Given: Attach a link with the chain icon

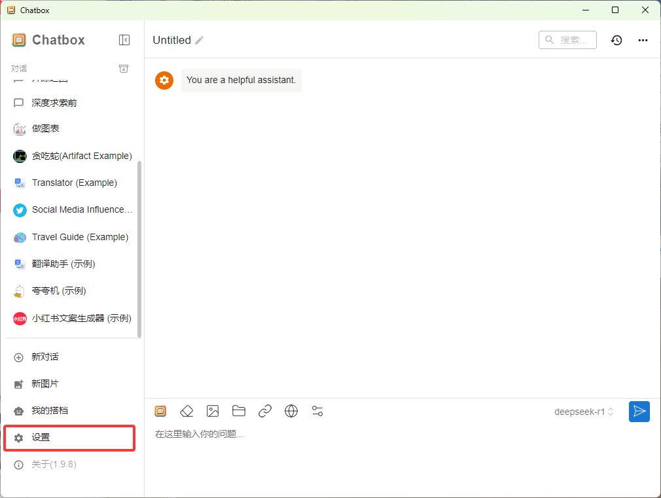Looking at the screenshot, I should (265, 411).
